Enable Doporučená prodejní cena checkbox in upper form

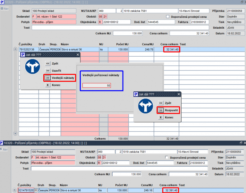click(x=168, y=16)
